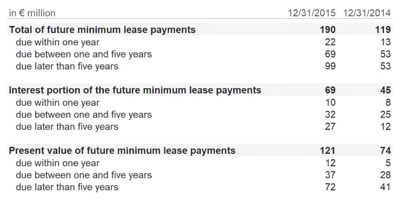This screenshot has height=202, width=401.
Task: Select the value 37 in the present value section
Action: pos(330,175)
